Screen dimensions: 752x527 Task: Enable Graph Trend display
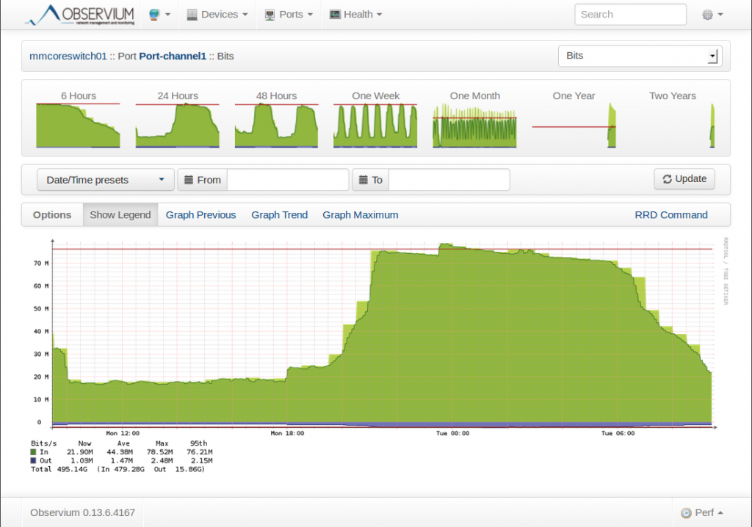[279, 214]
